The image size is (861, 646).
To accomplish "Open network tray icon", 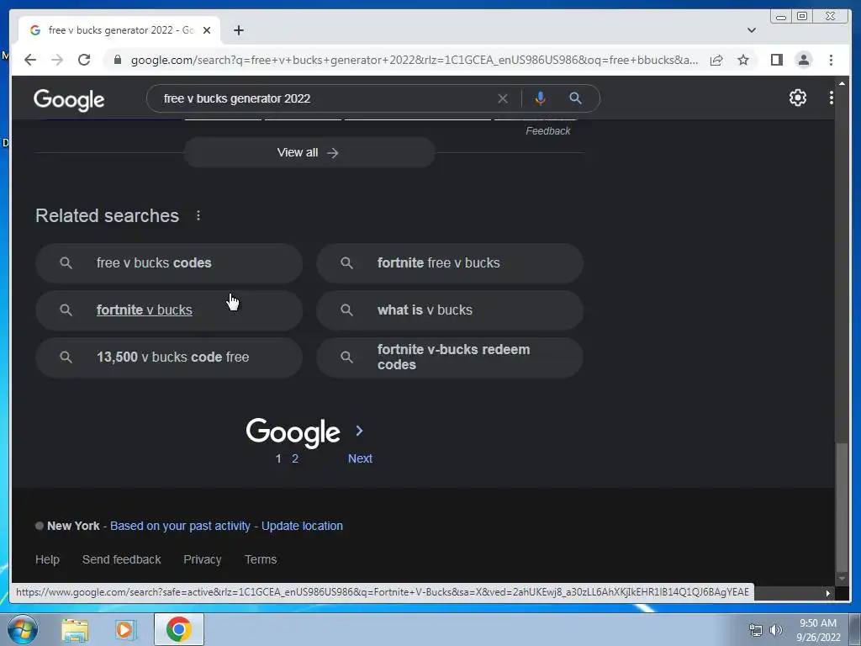I will (x=756, y=630).
